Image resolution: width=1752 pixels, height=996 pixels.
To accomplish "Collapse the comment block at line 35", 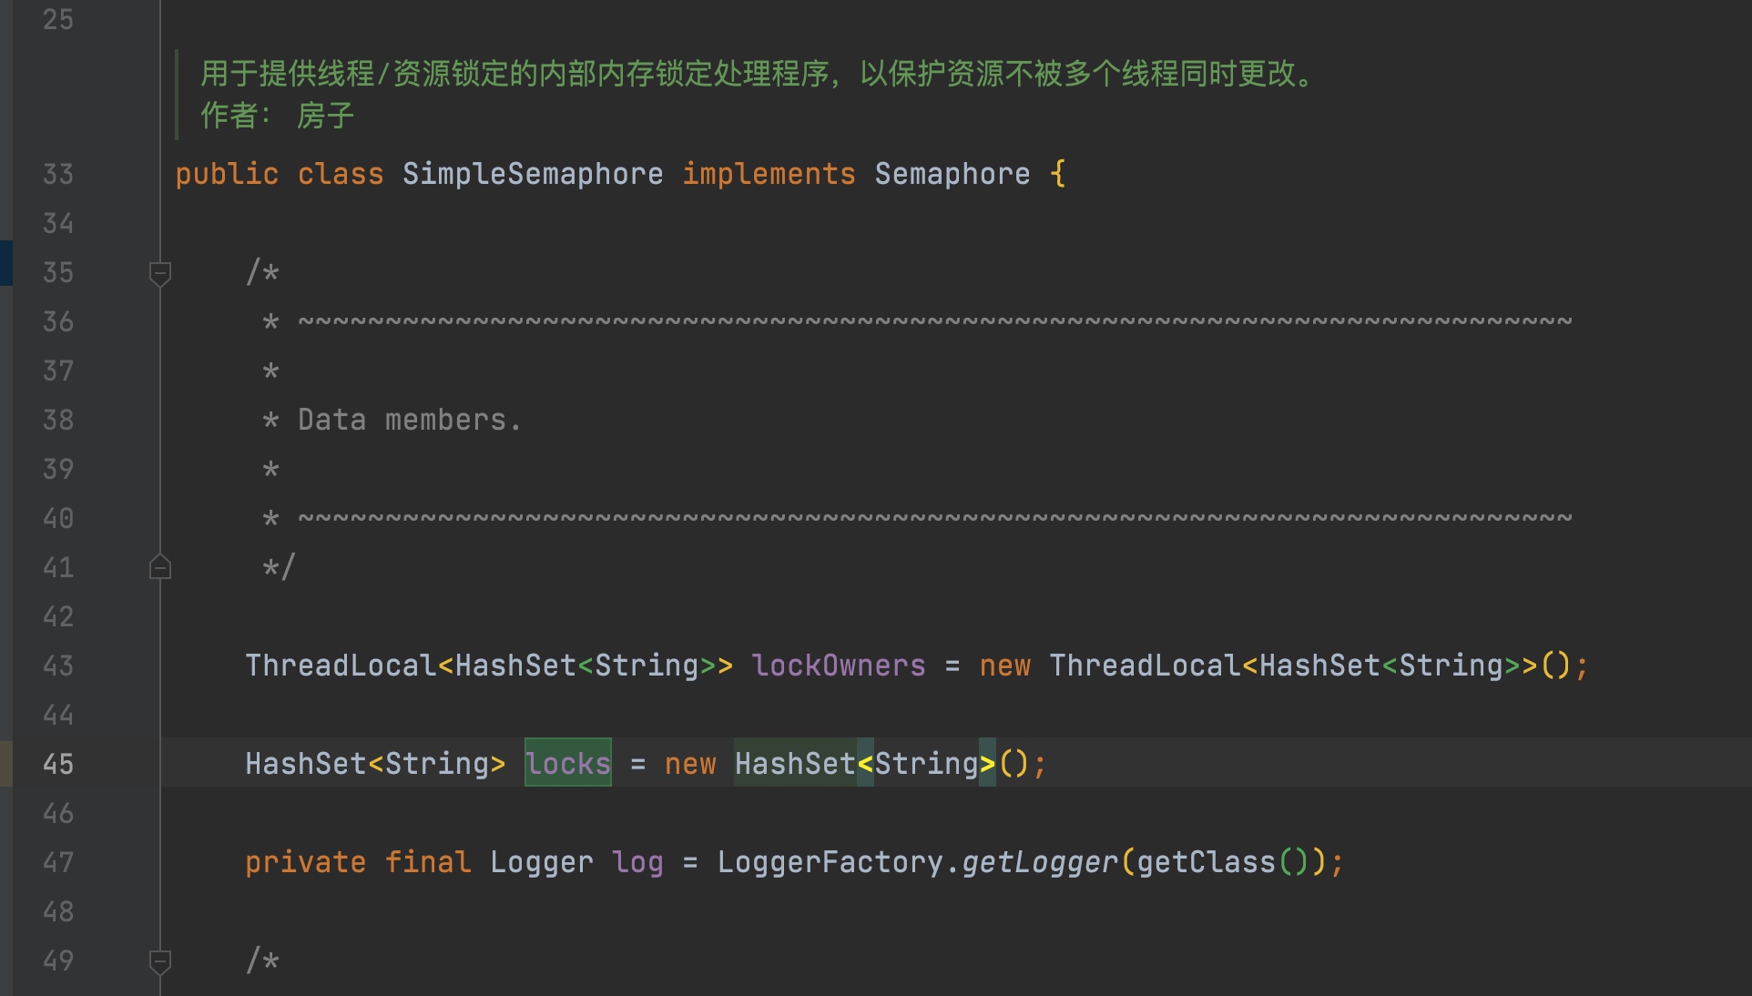I will [160, 272].
